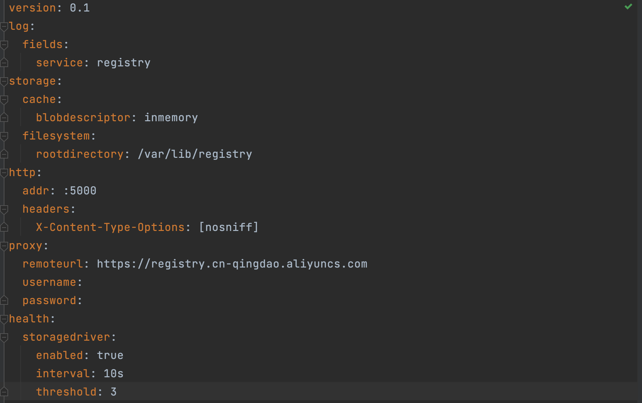The image size is (642, 403).
Task: Collapse the storagedriver block fold marker
Action: pyautogui.click(x=4, y=337)
